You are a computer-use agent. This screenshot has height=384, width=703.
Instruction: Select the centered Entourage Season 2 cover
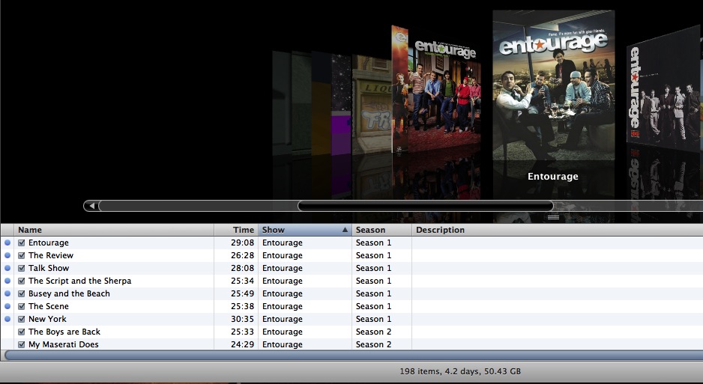tap(554, 85)
